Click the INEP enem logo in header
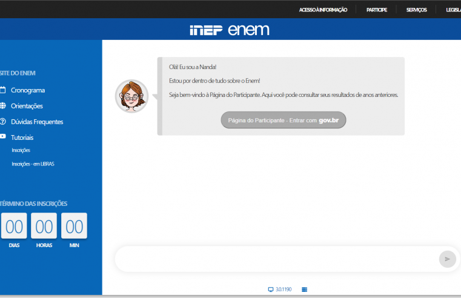 [230, 30]
